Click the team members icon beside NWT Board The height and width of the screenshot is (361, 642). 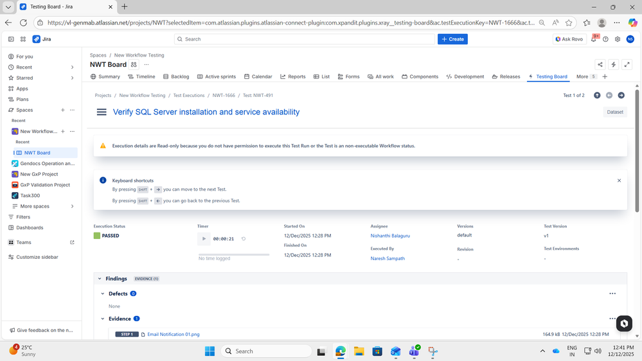(134, 65)
